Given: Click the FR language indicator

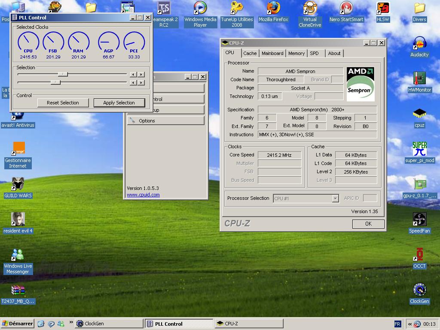Looking at the screenshot, I should pos(397,324).
